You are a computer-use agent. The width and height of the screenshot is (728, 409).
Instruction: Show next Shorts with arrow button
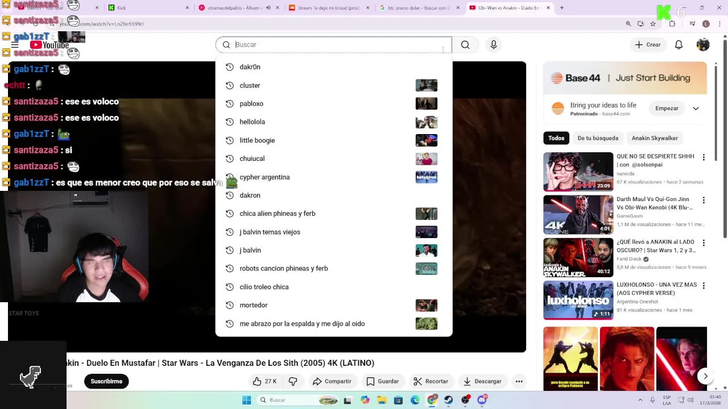[x=705, y=376]
